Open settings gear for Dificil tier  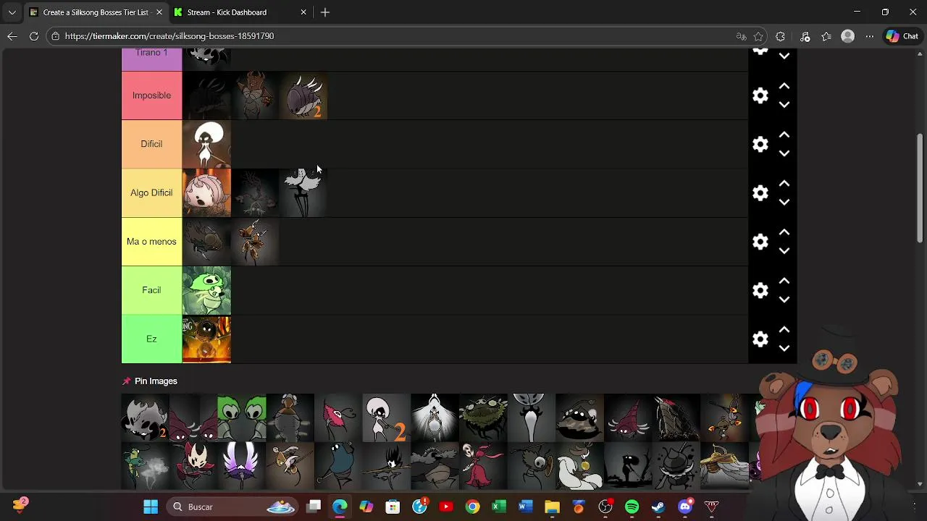tap(760, 144)
